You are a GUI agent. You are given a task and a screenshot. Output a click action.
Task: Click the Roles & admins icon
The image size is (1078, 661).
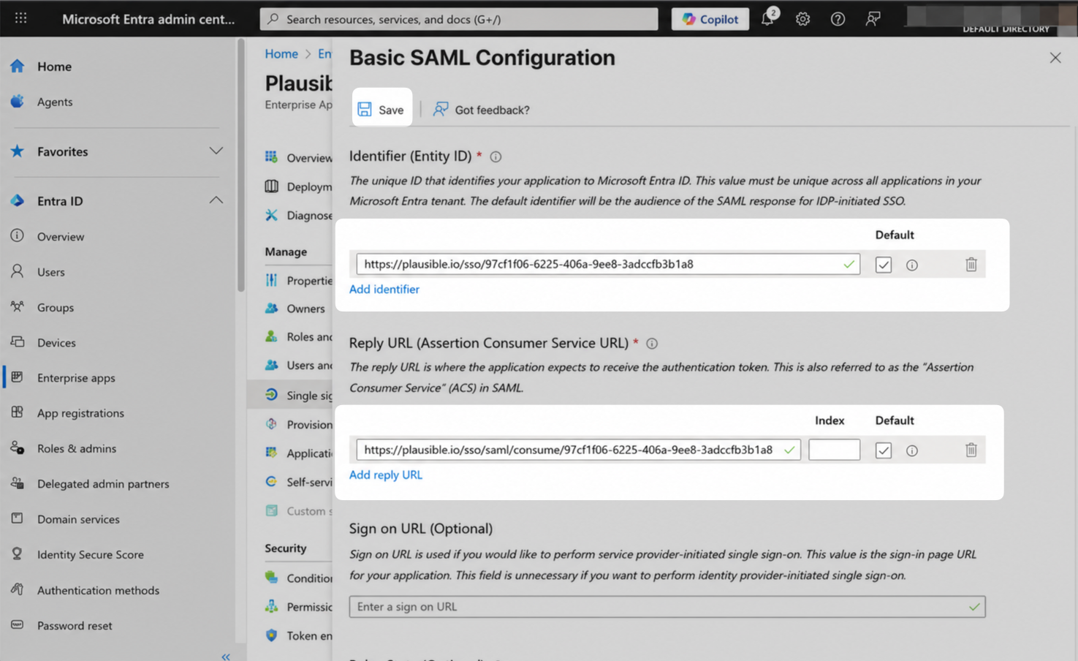18,448
